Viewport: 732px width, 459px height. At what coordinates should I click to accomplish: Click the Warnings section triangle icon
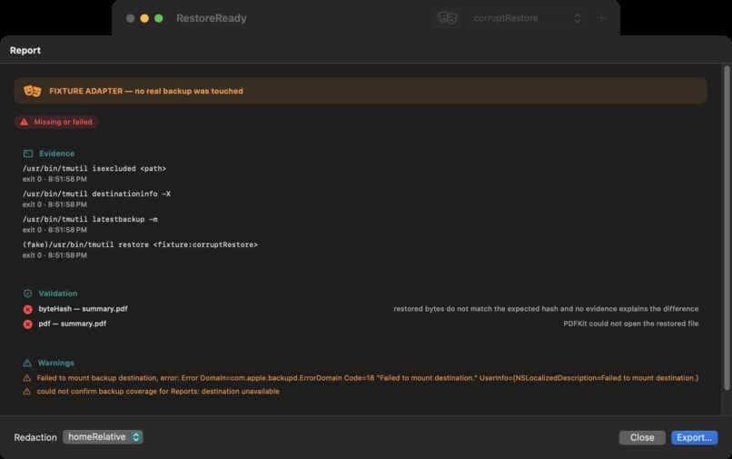[27, 363]
